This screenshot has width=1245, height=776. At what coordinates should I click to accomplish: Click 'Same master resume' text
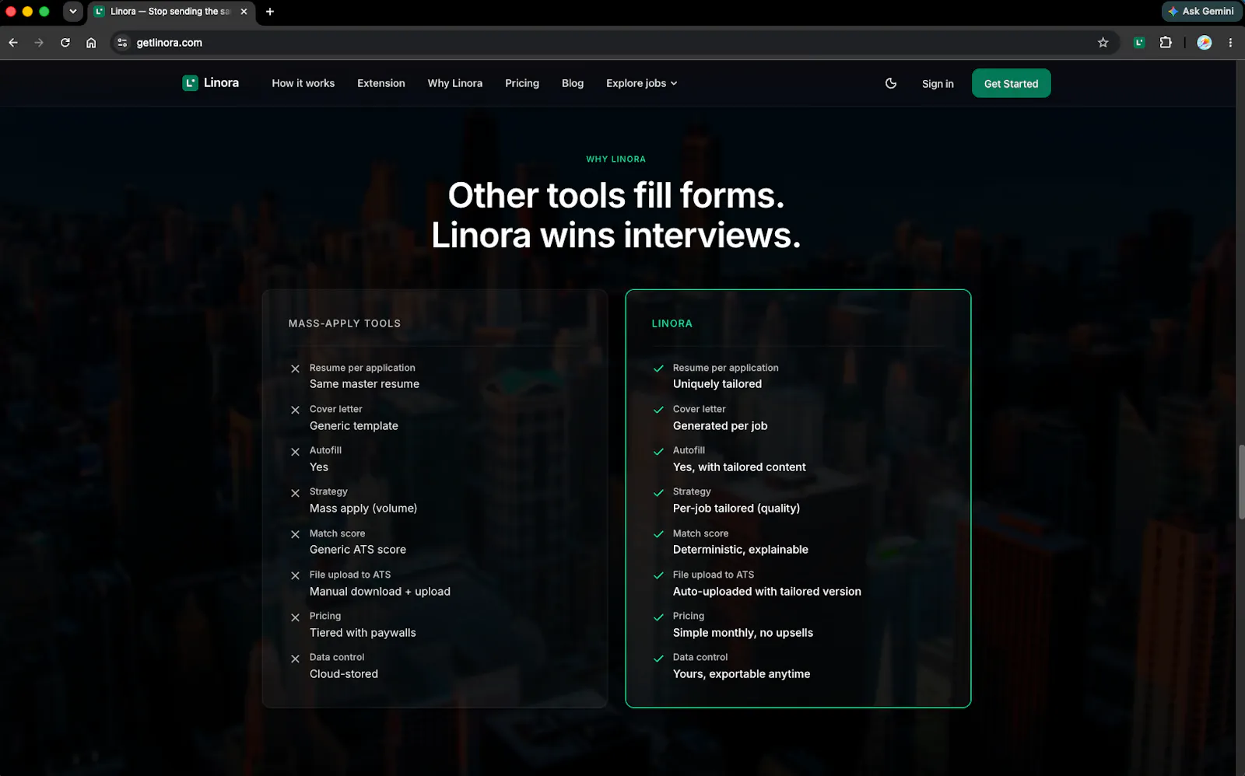click(364, 384)
